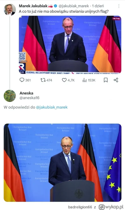Click the wykop.pl logo watermark
This screenshot has width=125, height=210.
point(111,207)
